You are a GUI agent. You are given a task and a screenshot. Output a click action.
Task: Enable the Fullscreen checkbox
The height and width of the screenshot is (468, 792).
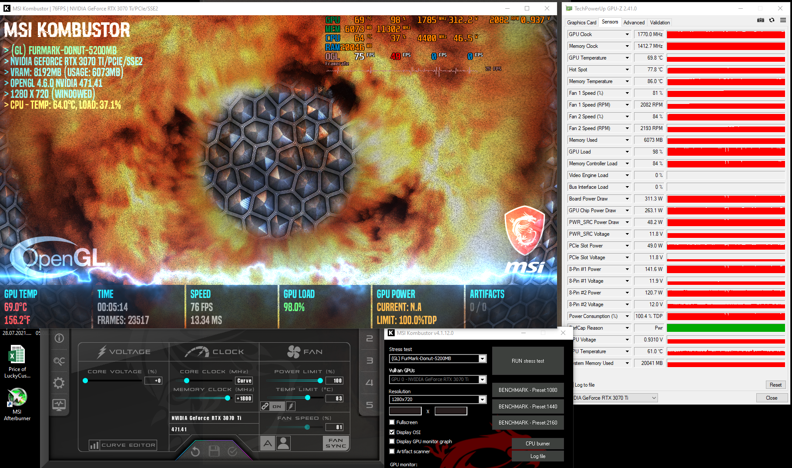pyautogui.click(x=392, y=422)
